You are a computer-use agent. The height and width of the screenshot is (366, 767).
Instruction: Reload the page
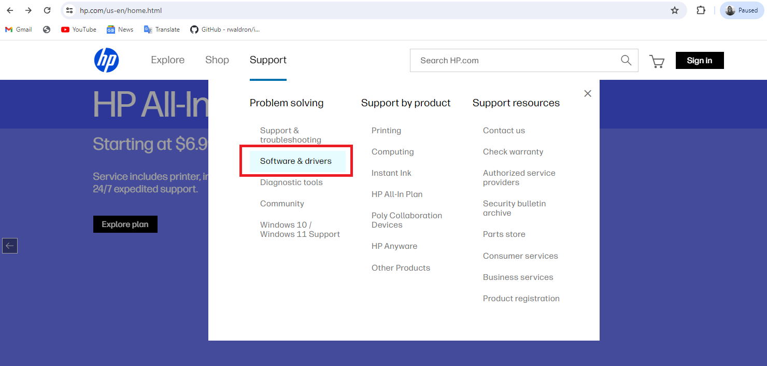(47, 10)
